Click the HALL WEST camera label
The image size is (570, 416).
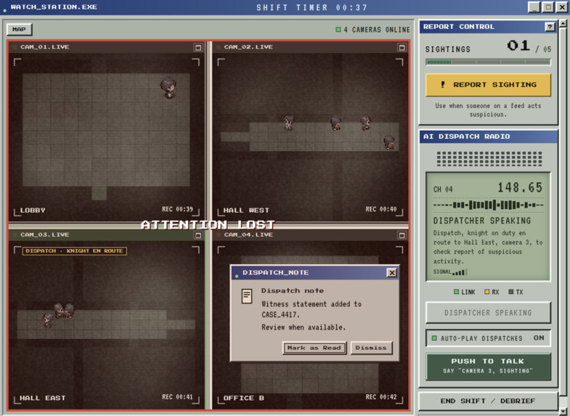246,211
